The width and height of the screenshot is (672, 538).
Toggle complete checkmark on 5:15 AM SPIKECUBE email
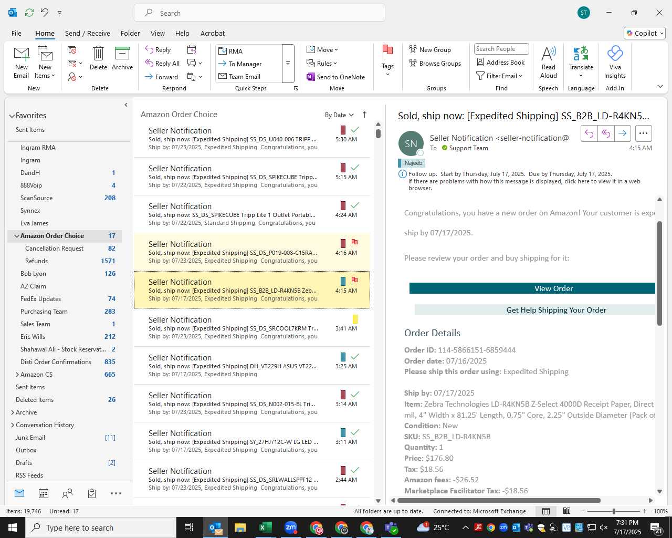coord(355,168)
